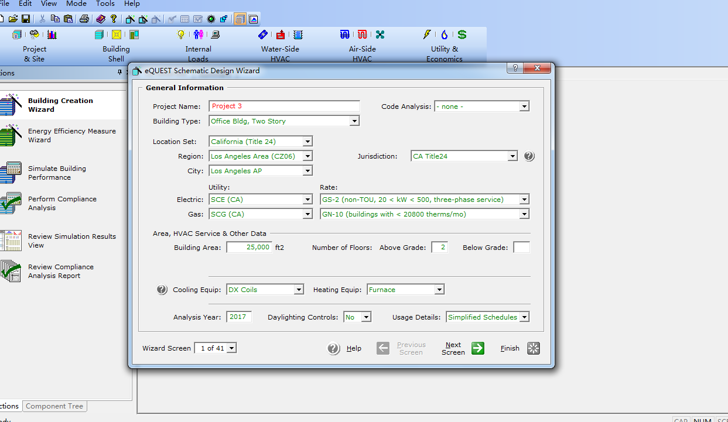Click the Project Name text field
The height and width of the screenshot is (422, 728).
point(284,107)
